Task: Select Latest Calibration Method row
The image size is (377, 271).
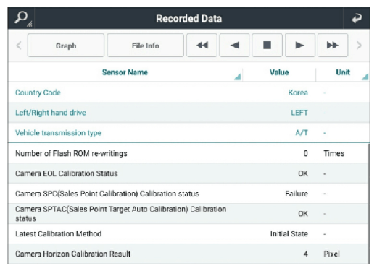Action: [188, 233]
